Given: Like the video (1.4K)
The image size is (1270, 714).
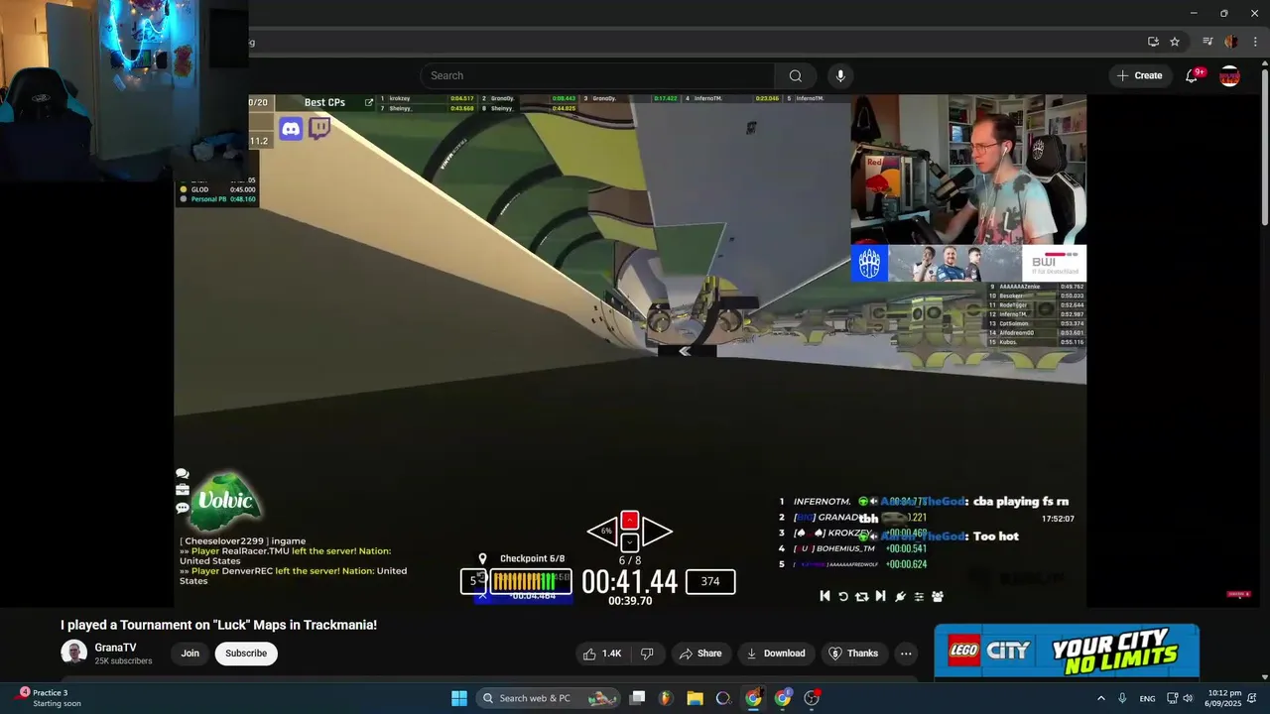Looking at the screenshot, I should point(602,654).
